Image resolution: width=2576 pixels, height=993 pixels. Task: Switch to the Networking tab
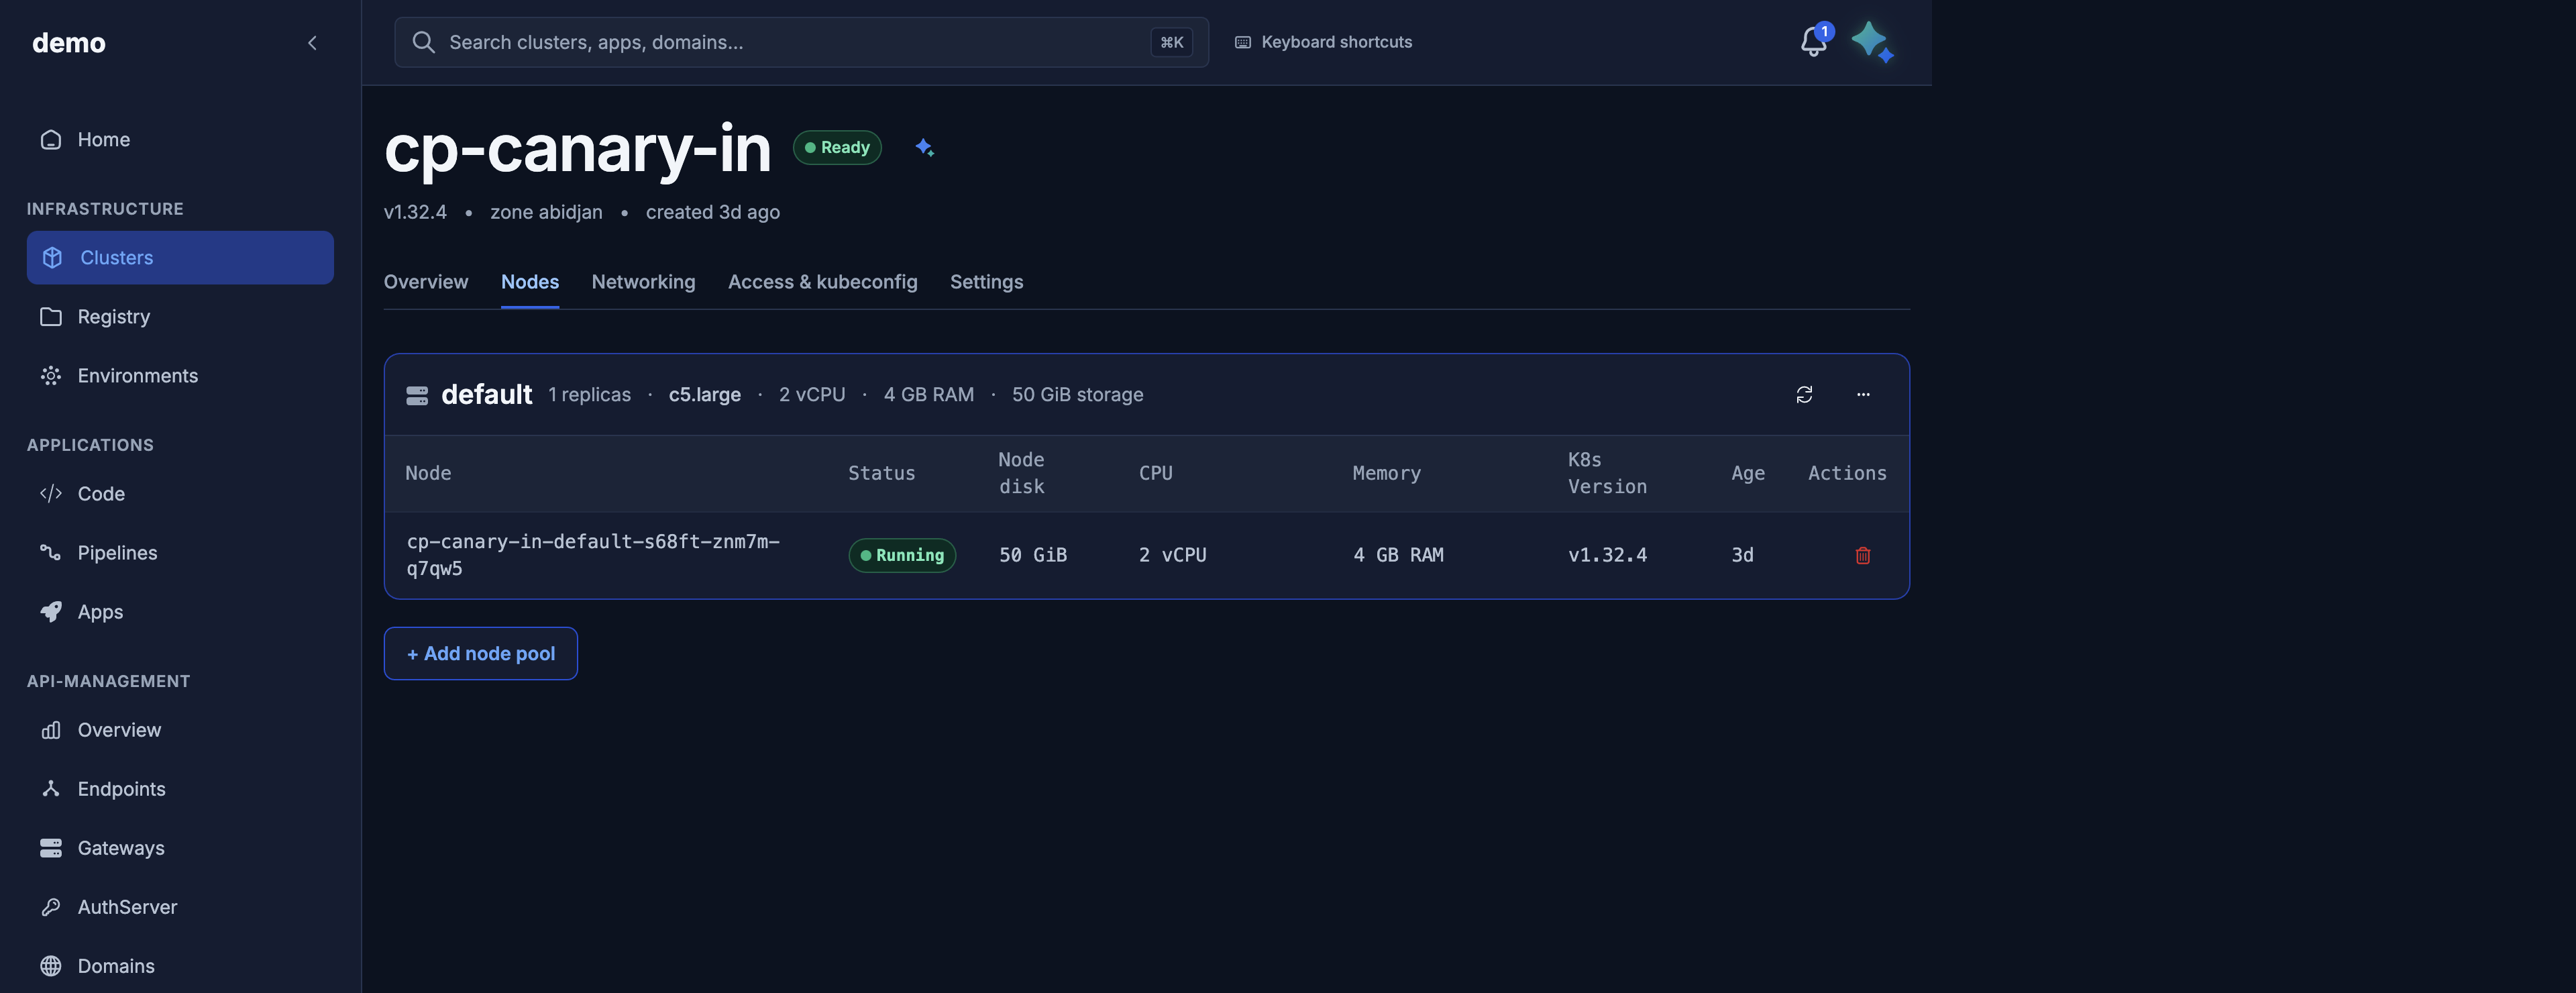pos(643,281)
